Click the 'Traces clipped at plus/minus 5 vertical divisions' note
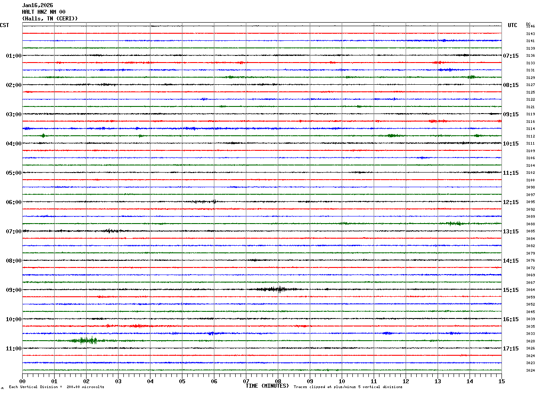Screen dimensions: 537x393 (x=348, y=387)
